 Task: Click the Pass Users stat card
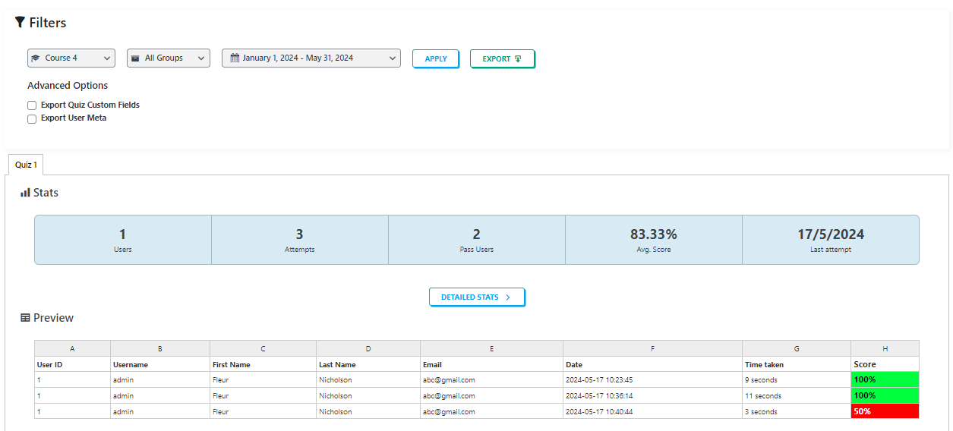(x=477, y=240)
